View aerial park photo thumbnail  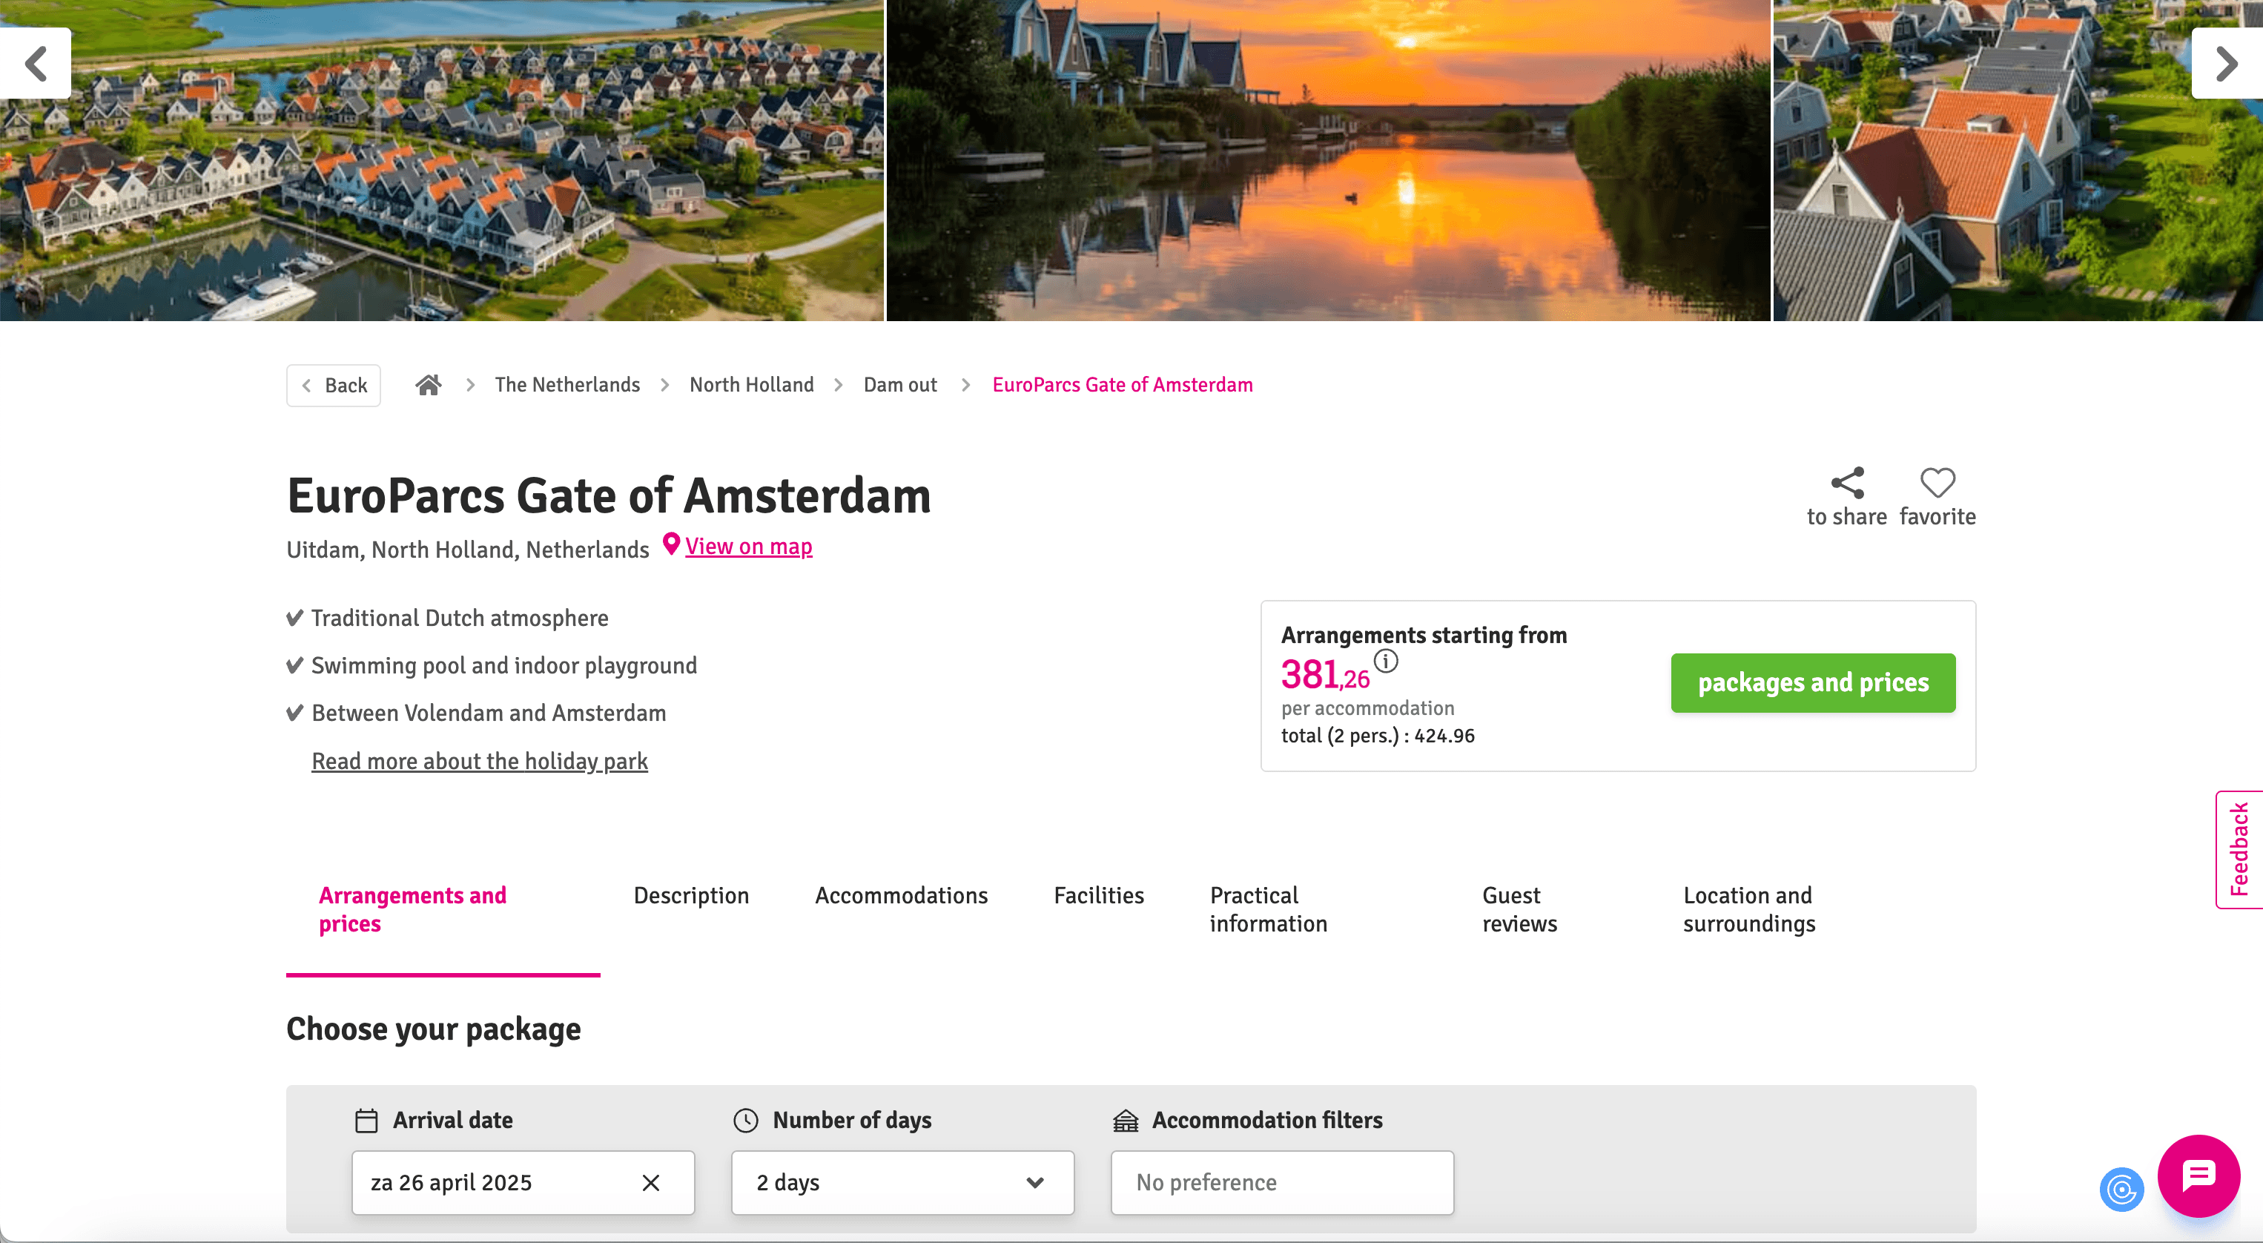click(x=441, y=160)
